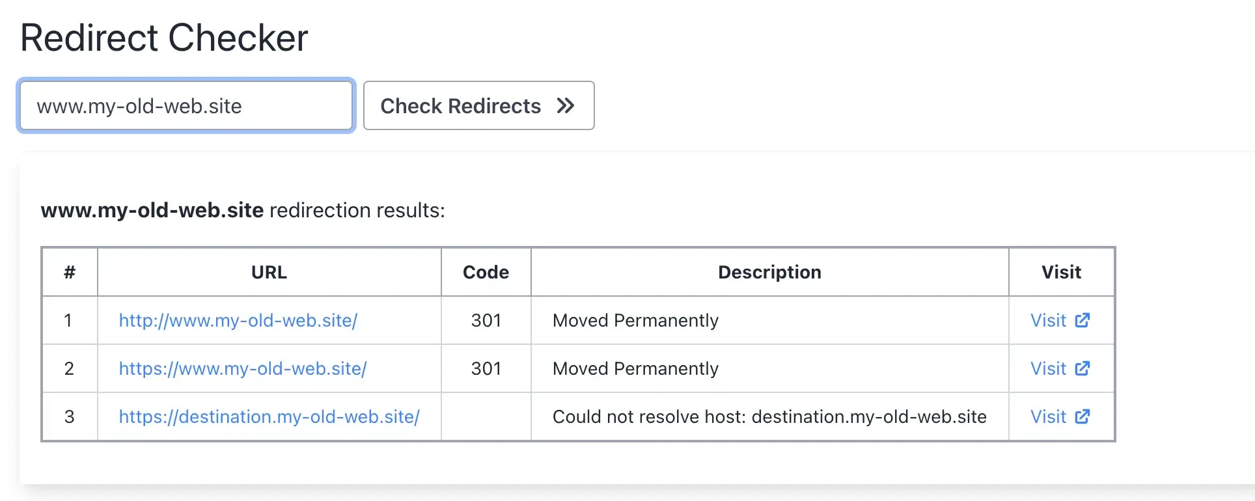Follow the Visit link for the unresolved destination host

click(x=1048, y=416)
